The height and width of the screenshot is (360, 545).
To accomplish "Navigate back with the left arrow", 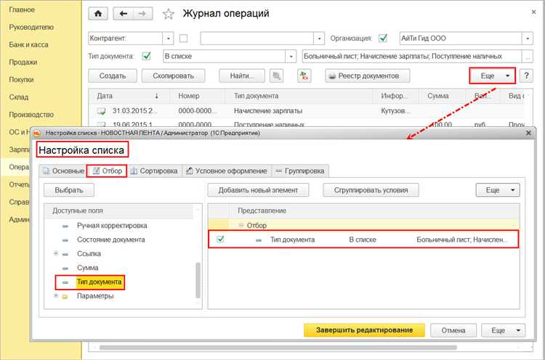I will point(123,14).
